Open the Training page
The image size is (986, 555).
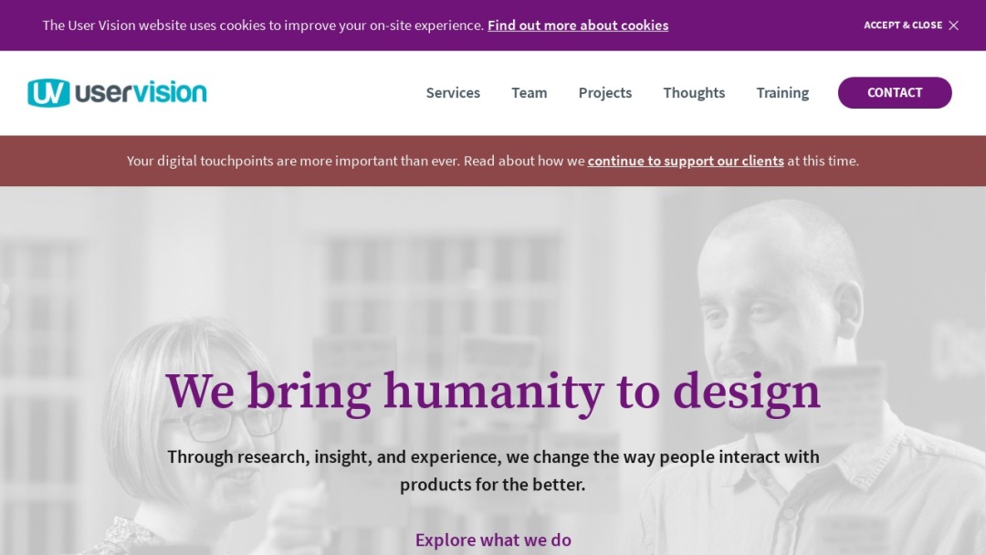coord(781,92)
